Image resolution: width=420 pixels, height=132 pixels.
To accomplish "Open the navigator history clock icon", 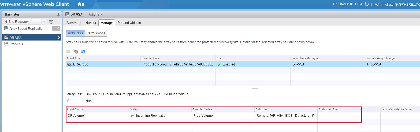I will [x=51, y=22].
